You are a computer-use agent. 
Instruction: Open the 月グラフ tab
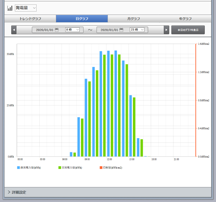(134, 19)
